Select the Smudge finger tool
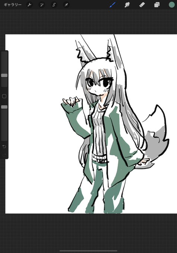This screenshot has width=177, height=253. pos(127,5)
